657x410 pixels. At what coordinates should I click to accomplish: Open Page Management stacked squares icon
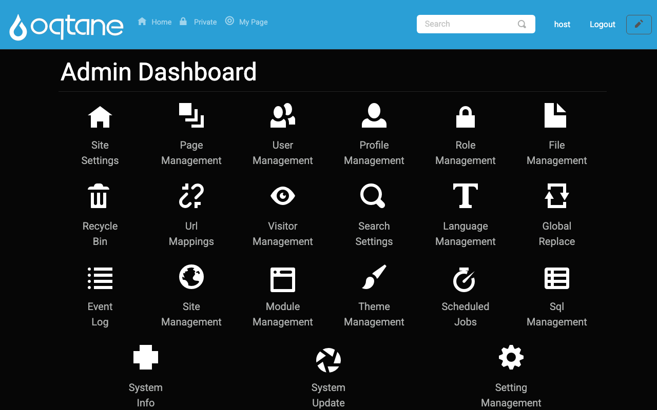[191, 115]
